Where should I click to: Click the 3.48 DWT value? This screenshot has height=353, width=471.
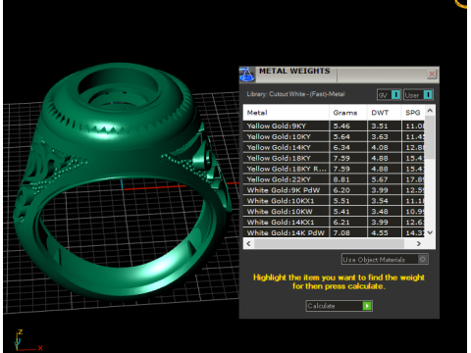point(380,212)
